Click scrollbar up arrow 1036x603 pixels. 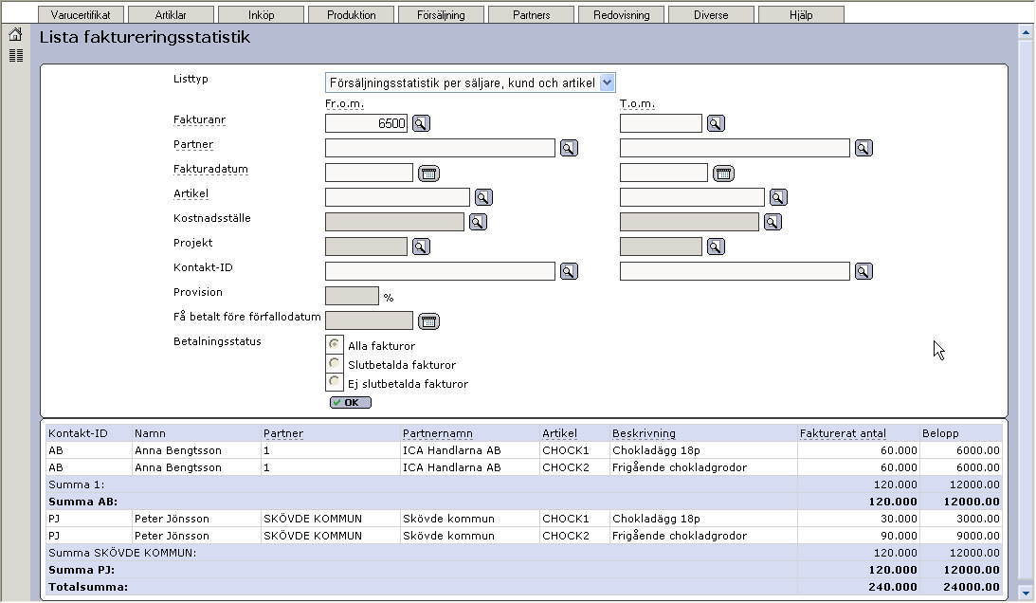click(x=1026, y=31)
